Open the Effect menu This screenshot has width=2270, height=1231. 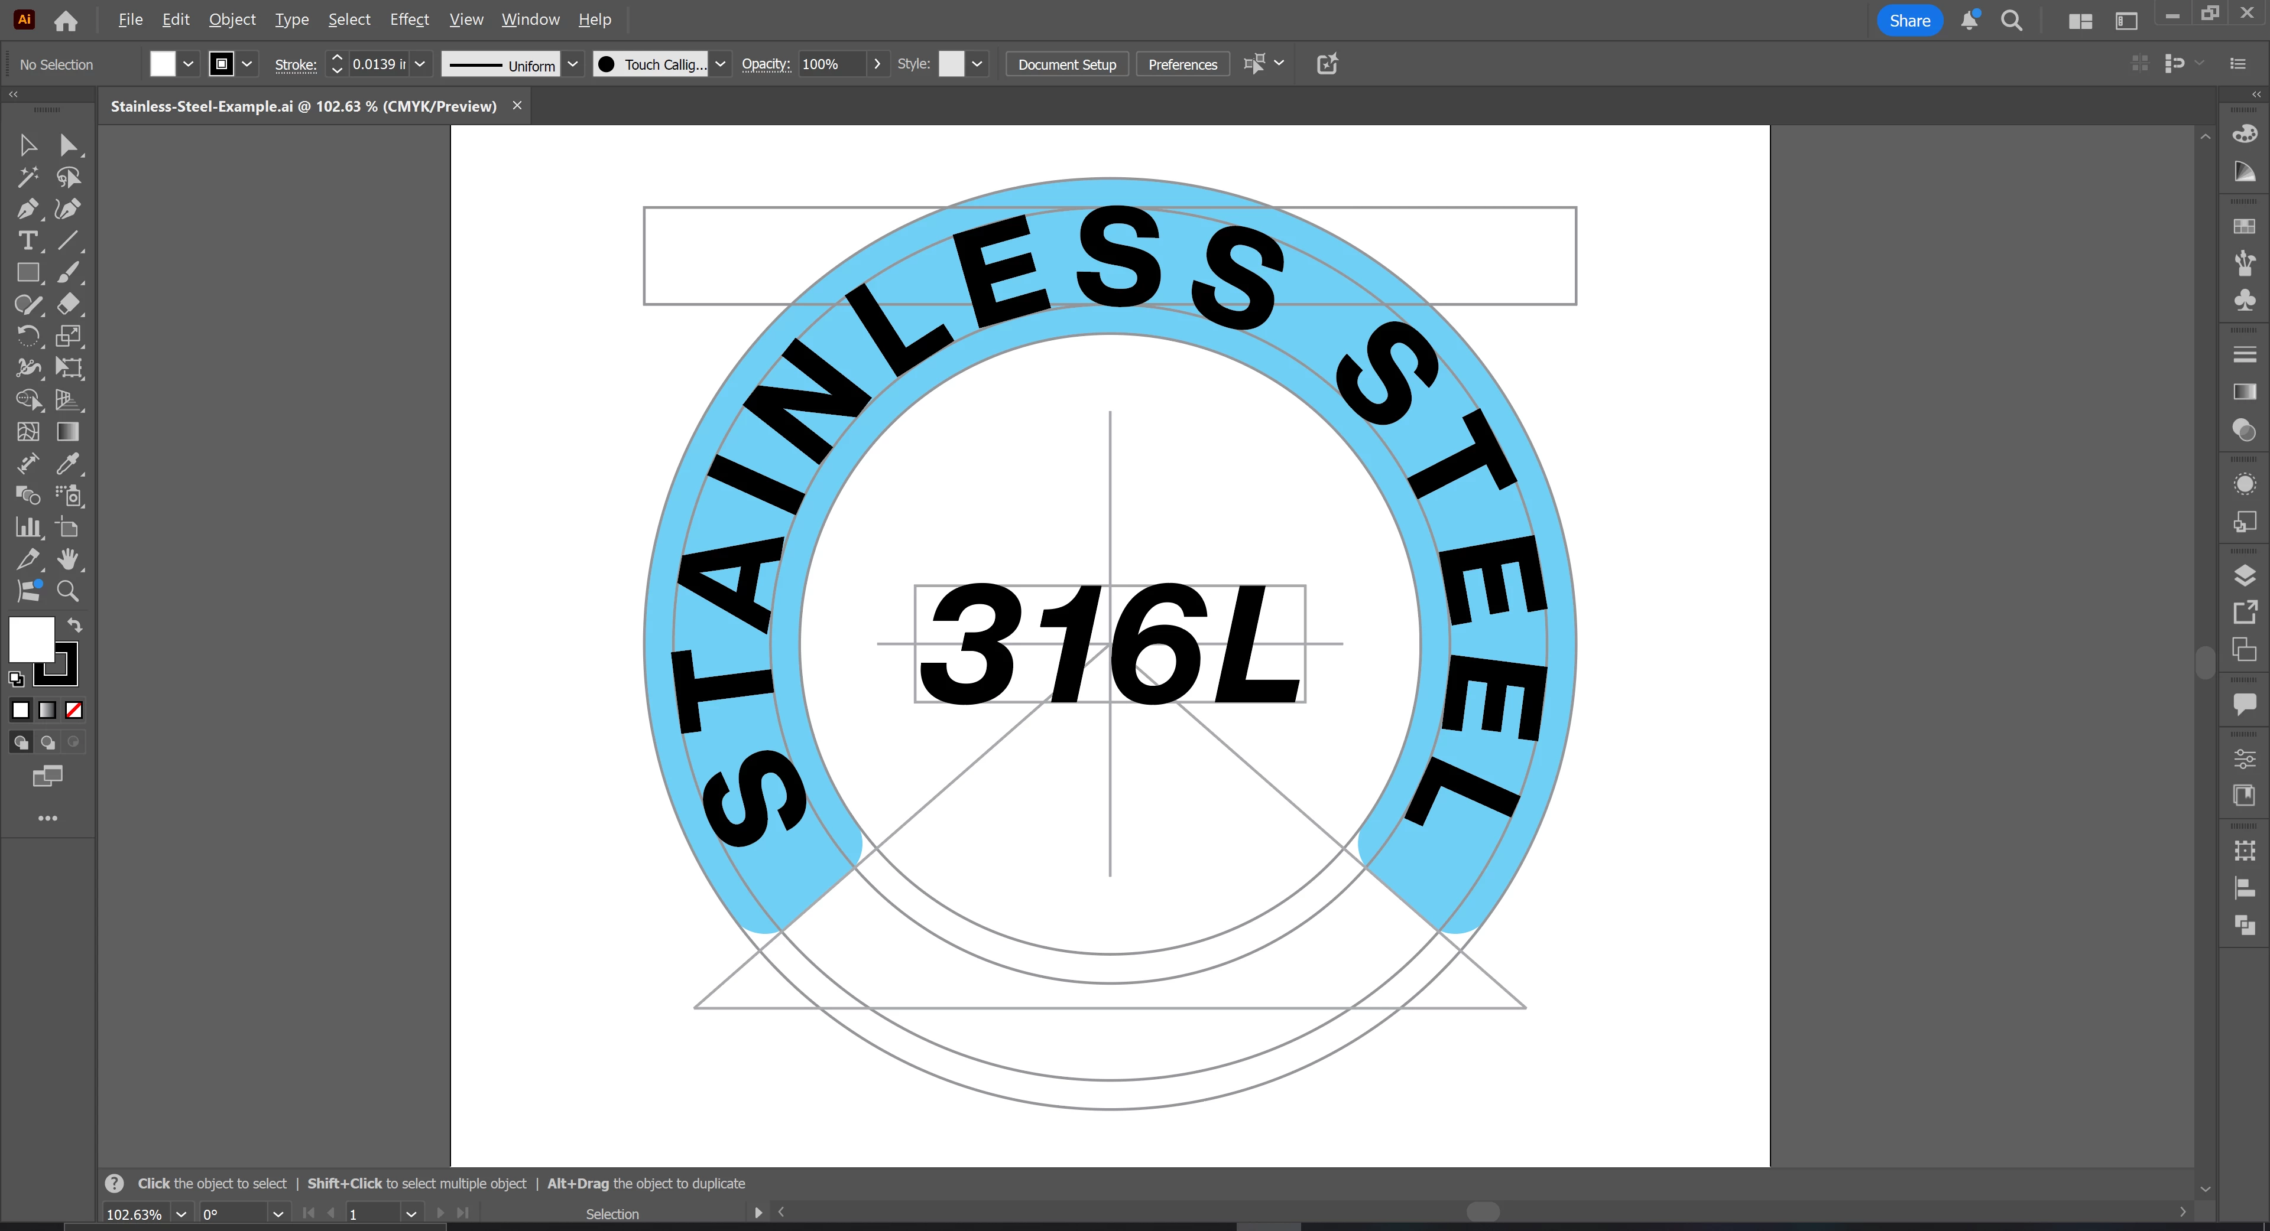[409, 19]
